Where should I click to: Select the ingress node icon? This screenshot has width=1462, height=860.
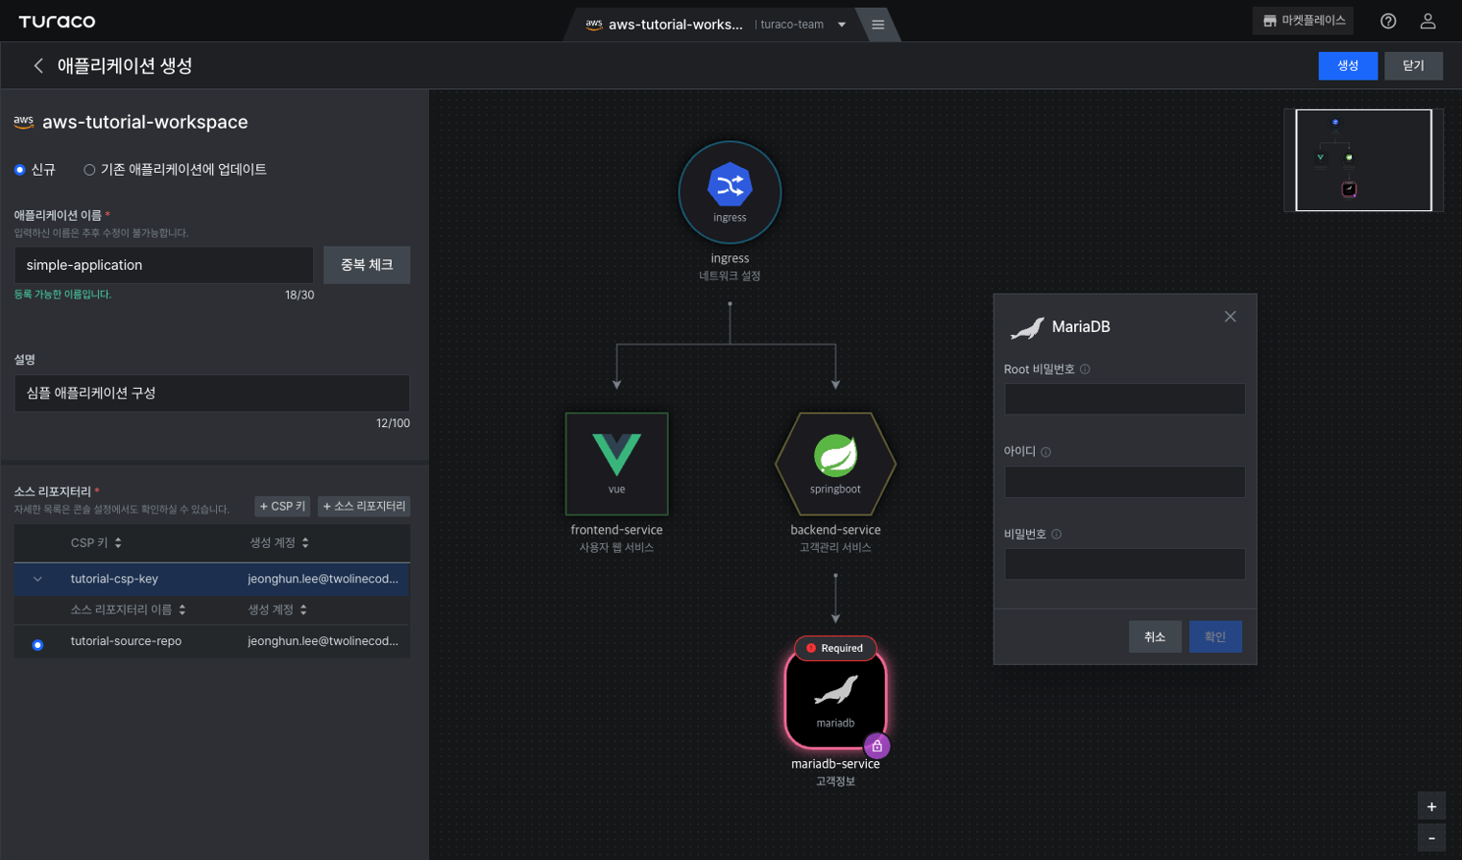(730, 192)
